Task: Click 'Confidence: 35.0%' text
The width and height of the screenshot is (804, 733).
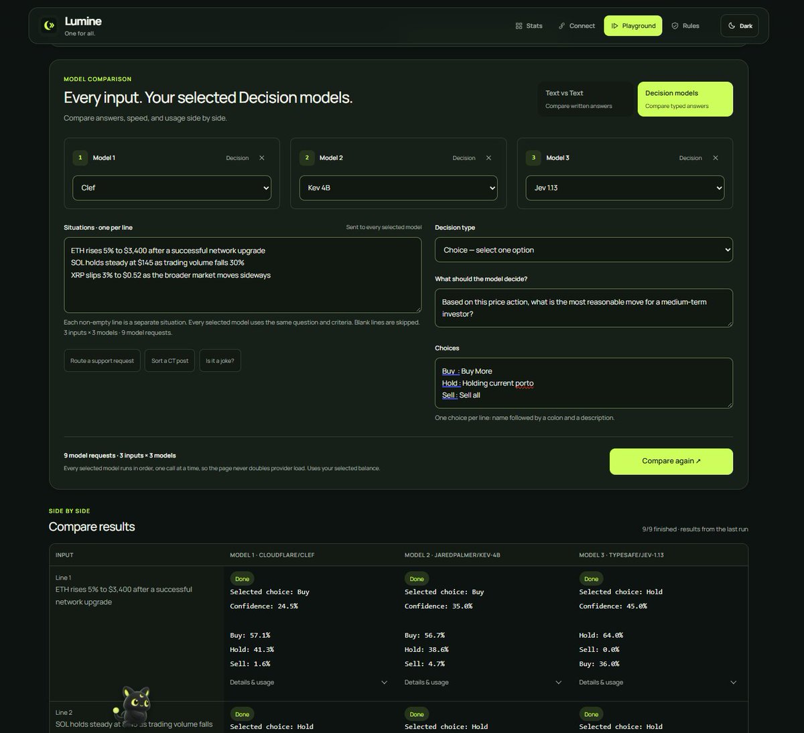Action: pos(439,606)
